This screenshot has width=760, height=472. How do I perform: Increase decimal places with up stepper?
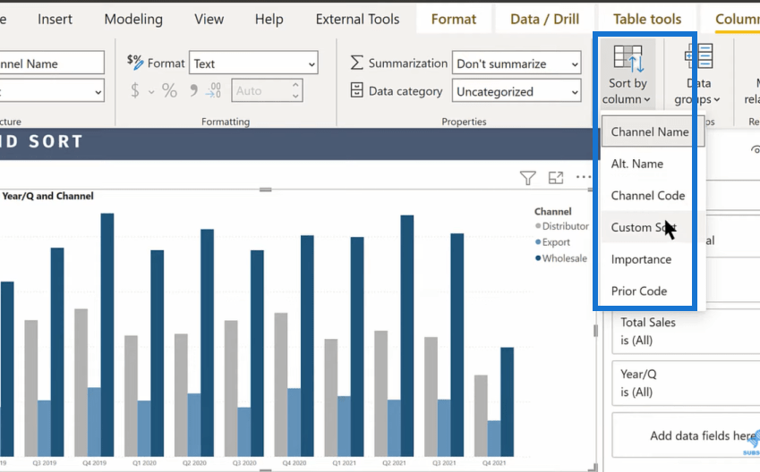[x=295, y=85]
